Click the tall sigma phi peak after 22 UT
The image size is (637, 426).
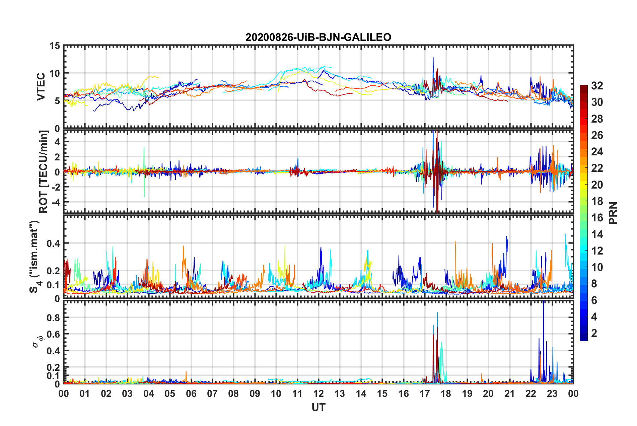[x=544, y=342]
